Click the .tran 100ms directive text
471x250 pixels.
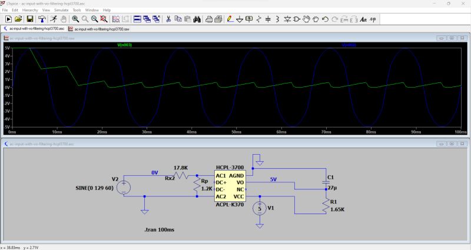[x=159, y=229]
